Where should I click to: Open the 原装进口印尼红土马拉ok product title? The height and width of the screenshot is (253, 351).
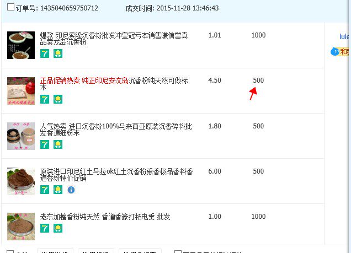(x=116, y=175)
